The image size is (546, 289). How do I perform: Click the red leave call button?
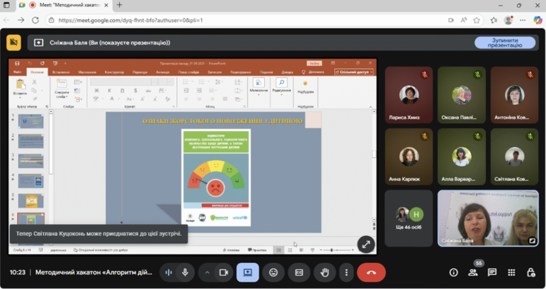(371, 273)
